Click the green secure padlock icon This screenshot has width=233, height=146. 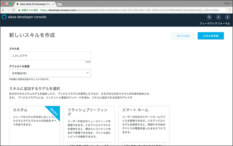[x=19, y=10]
